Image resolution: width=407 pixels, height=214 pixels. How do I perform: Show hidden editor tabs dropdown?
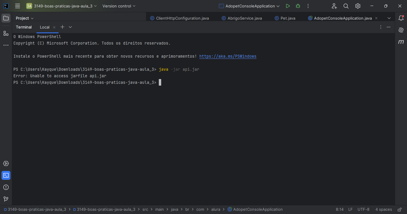click(x=389, y=18)
